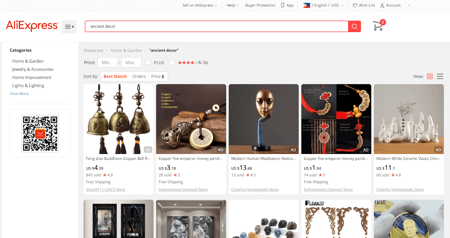Screen dimensions: 450x238
Task: Click the Account person icon
Action: (x=382, y=5)
